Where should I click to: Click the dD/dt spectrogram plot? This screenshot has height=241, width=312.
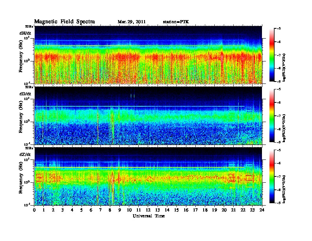click(x=149, y=116)
